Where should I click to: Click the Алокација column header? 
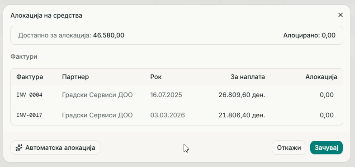click(x=321, y=77)
